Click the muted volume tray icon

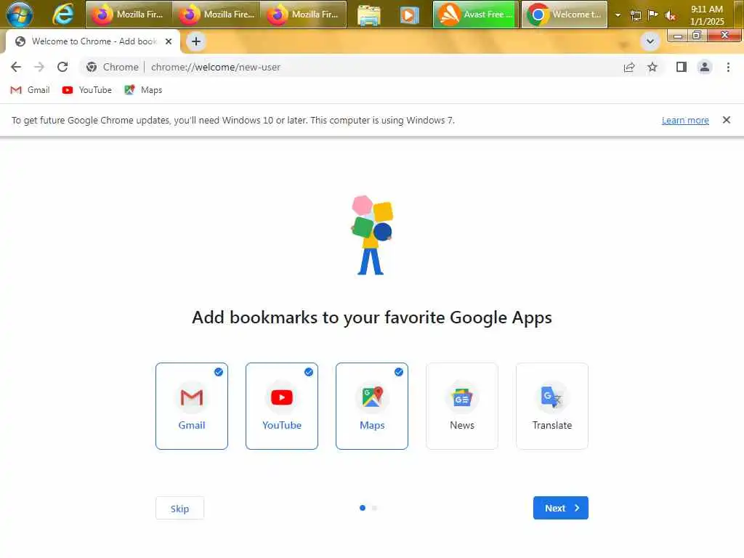pyautogui.click(x=670, y=15)
